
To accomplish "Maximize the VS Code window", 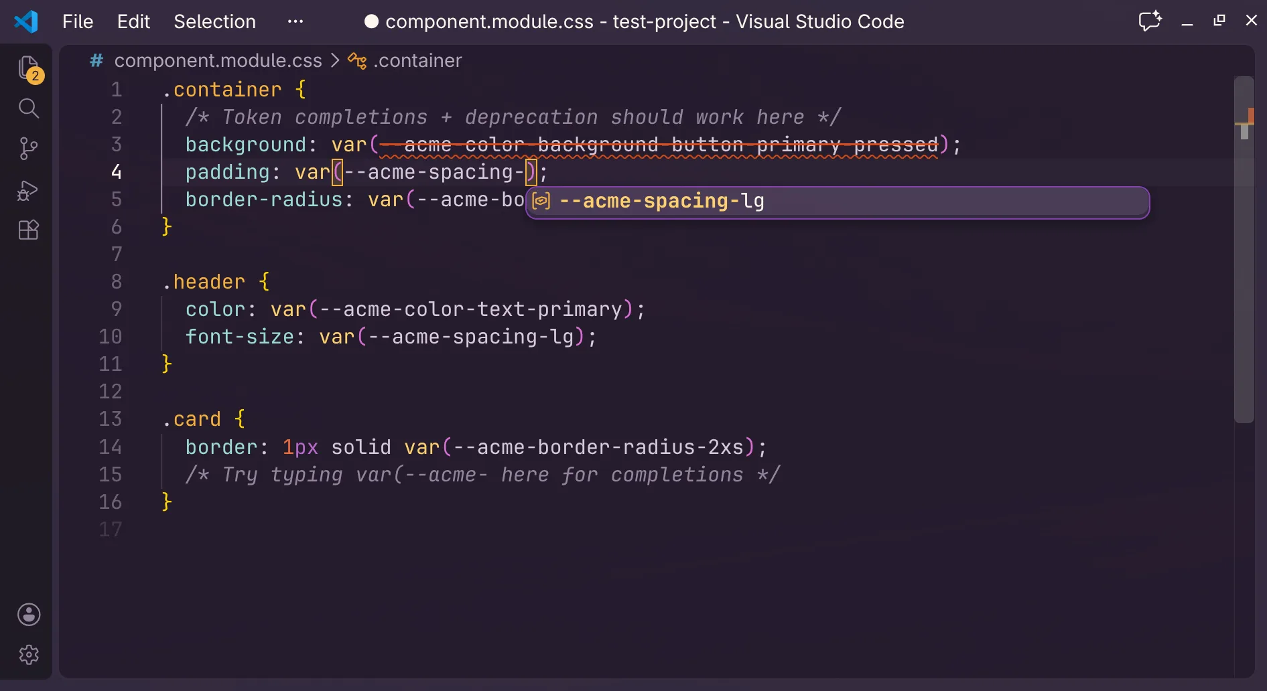I will coord(1219,21).
